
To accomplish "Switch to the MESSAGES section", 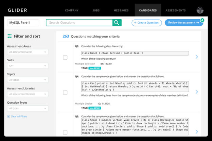I will tap(121, 11).
